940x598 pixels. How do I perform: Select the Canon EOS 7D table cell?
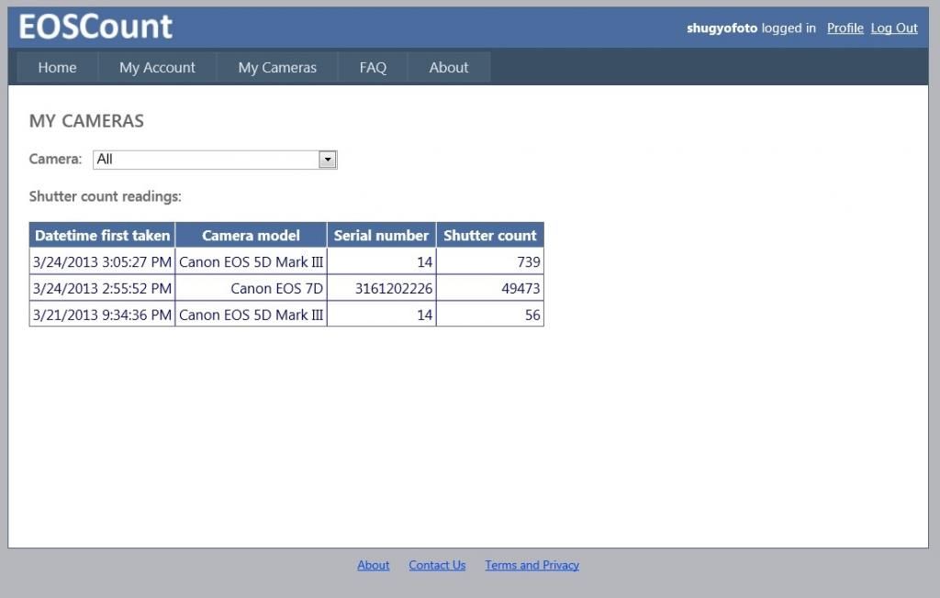(x=276, y=289)
